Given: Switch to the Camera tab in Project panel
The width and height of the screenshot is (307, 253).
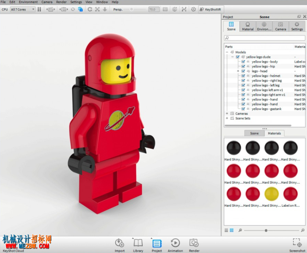Looking at the screenshot, I should (281, 26).
